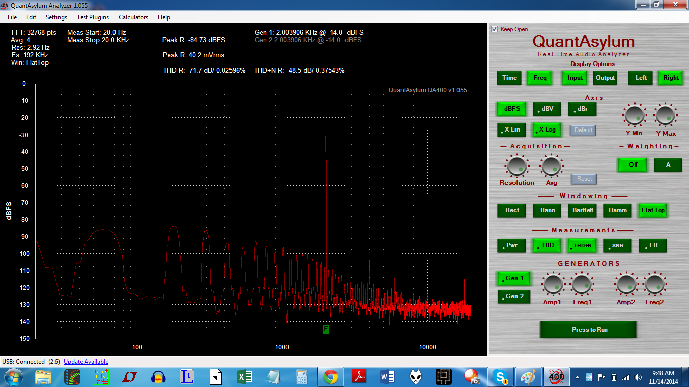The image size is (689, 387).
Task: Toggle the Output display button
Action: click(x=605, y=78)
